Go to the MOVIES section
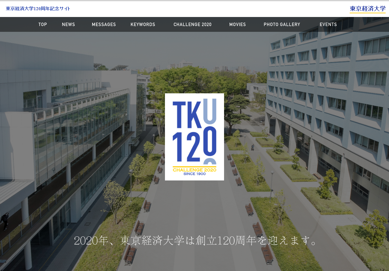389x271 pixels. (237, 24)
